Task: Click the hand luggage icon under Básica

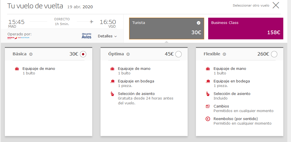Action: [x=17, y=69]
